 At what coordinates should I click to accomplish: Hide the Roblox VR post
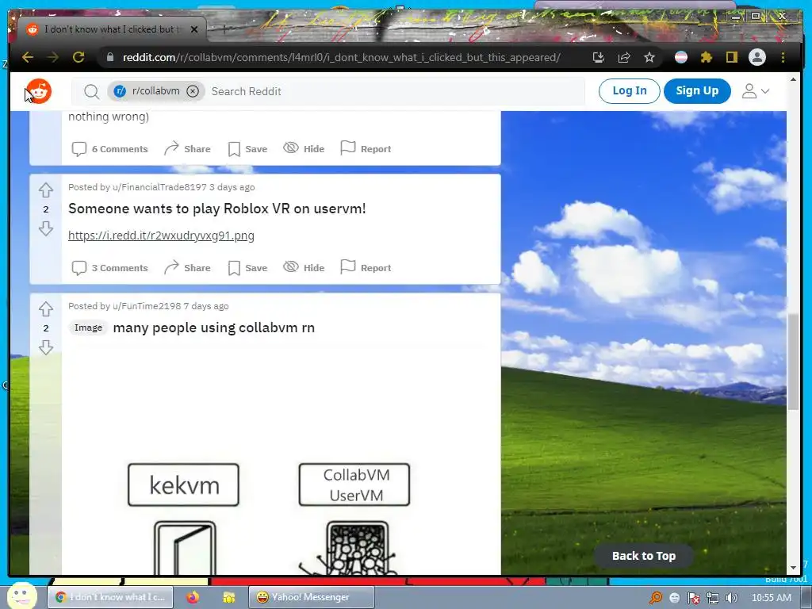pos(304,268)
